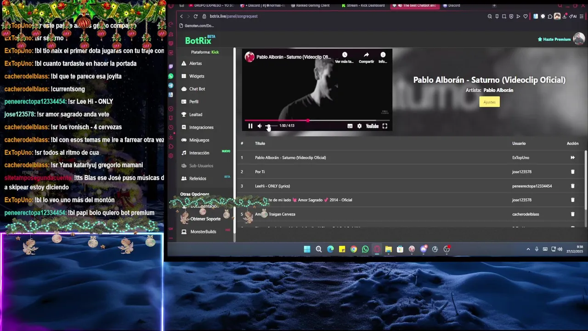
Task: Open Alertas in BotRix sidebar
Action: (195, 63)
